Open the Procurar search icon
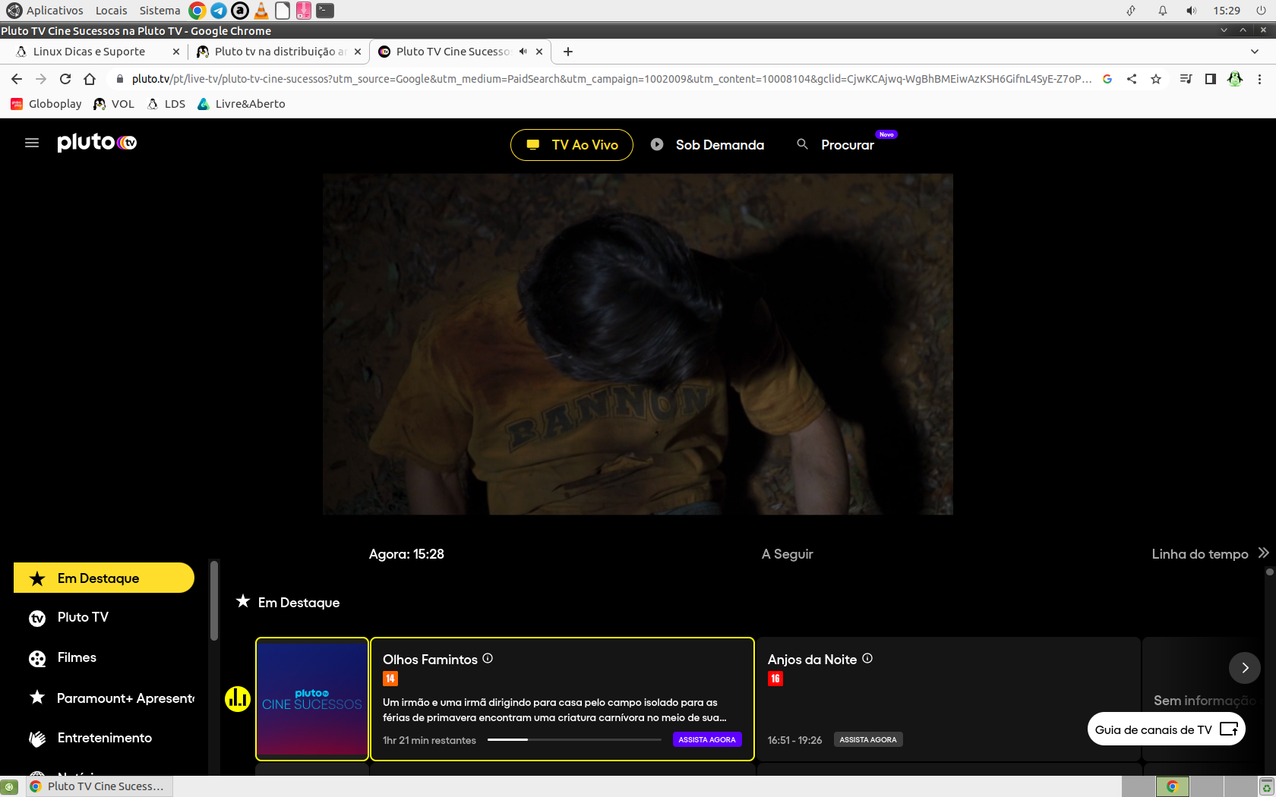1276x797 pixels. tap(802, 144)
